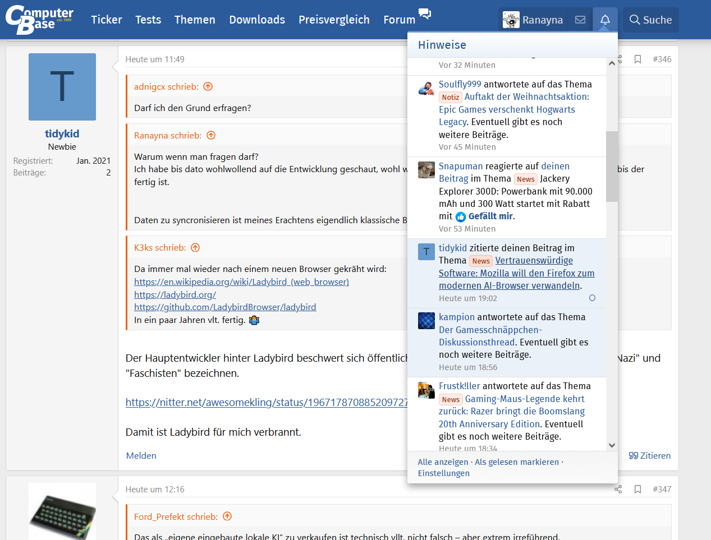Viewport: 711px width, 540px height.
Task: Open the post #346 permalink number
Action: (x=662, y=59)
